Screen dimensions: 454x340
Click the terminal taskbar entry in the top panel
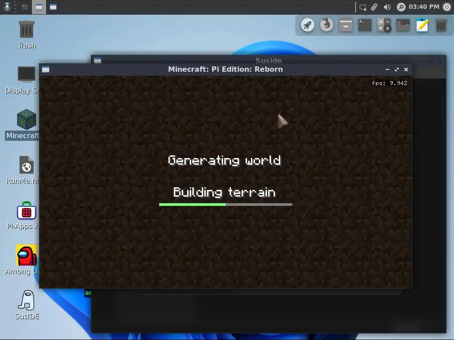coord(25,7)
